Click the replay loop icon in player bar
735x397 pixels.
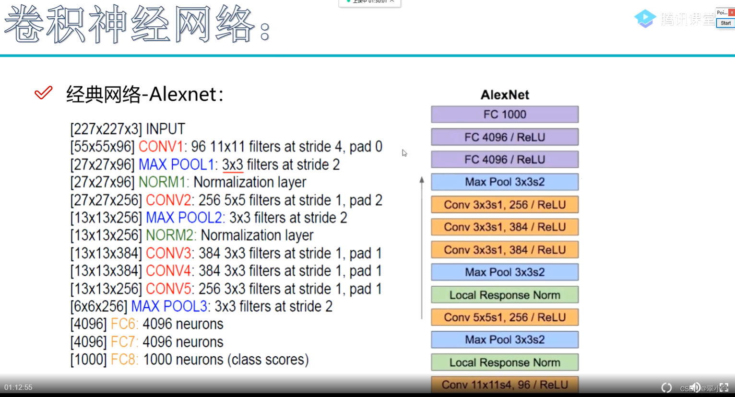pyautogui.click(x=666, y=387)
